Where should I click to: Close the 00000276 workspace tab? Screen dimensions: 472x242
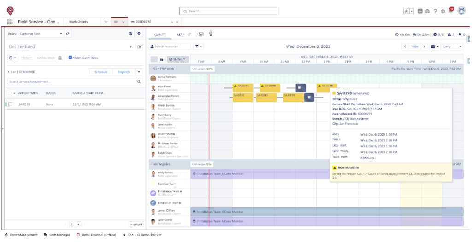click(x=177, y=22)
